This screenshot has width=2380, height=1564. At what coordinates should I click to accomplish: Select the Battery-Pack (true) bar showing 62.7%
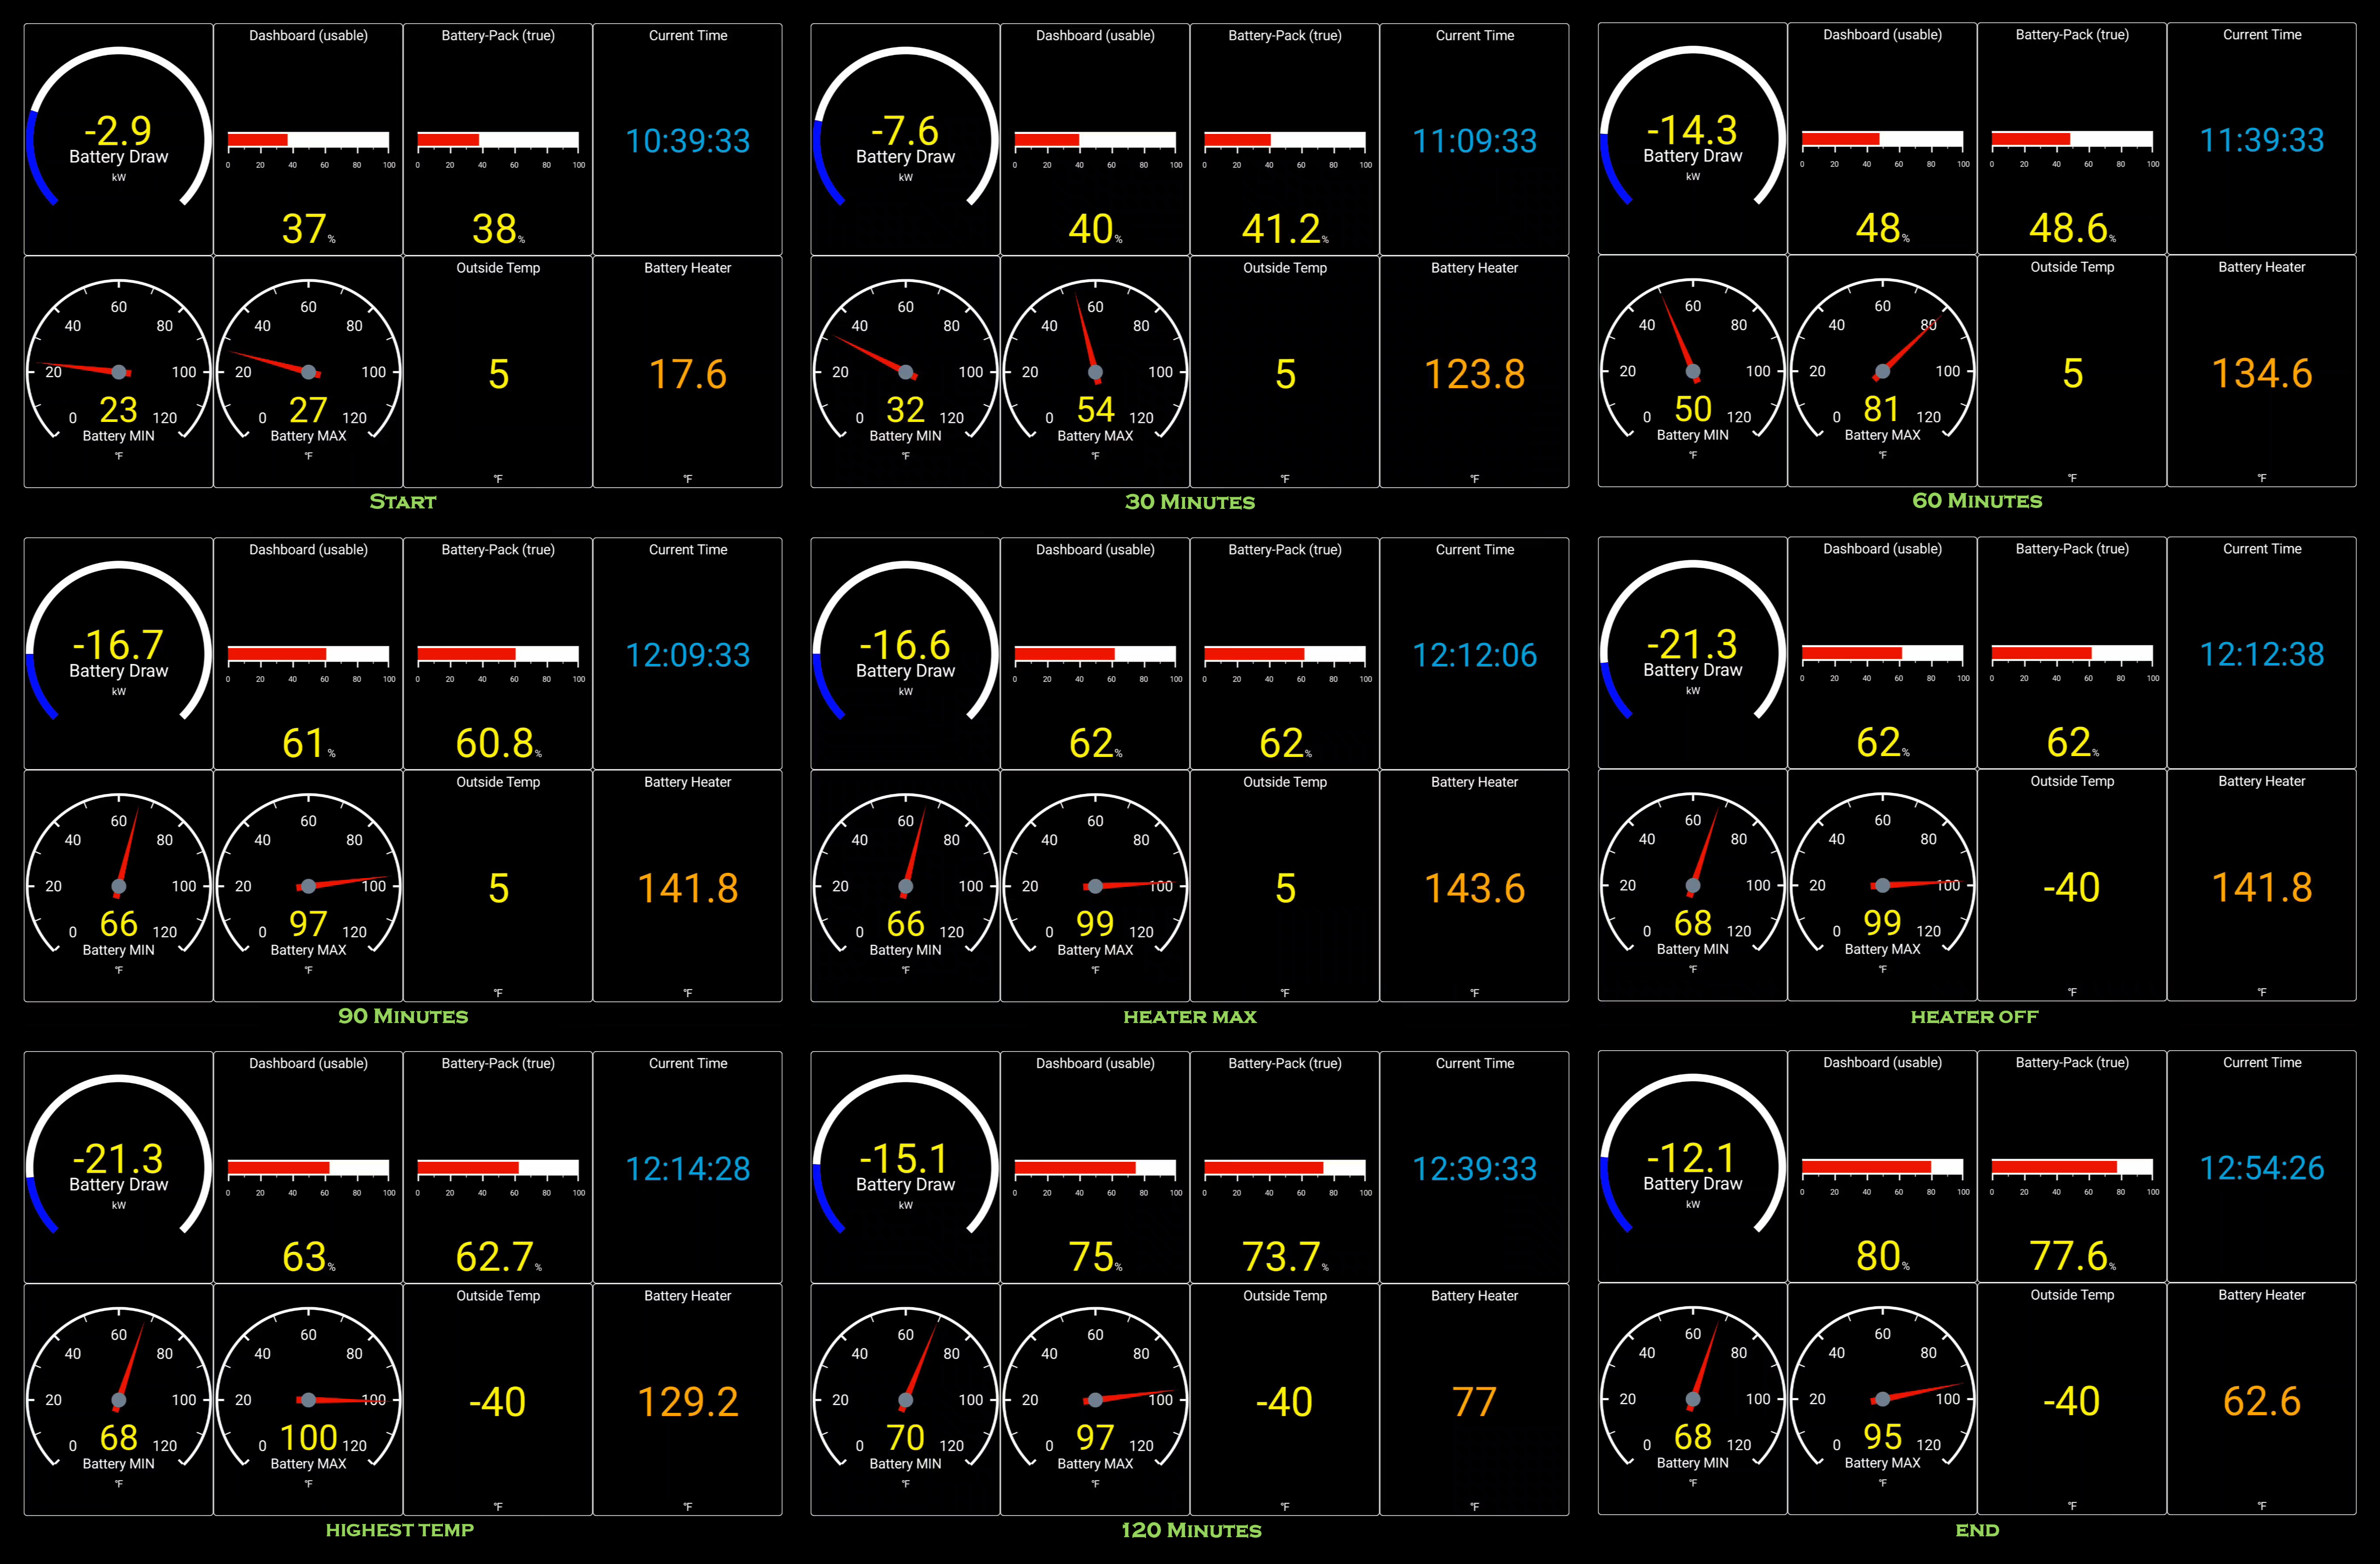pyautogui.click(x=498, y=1168)
